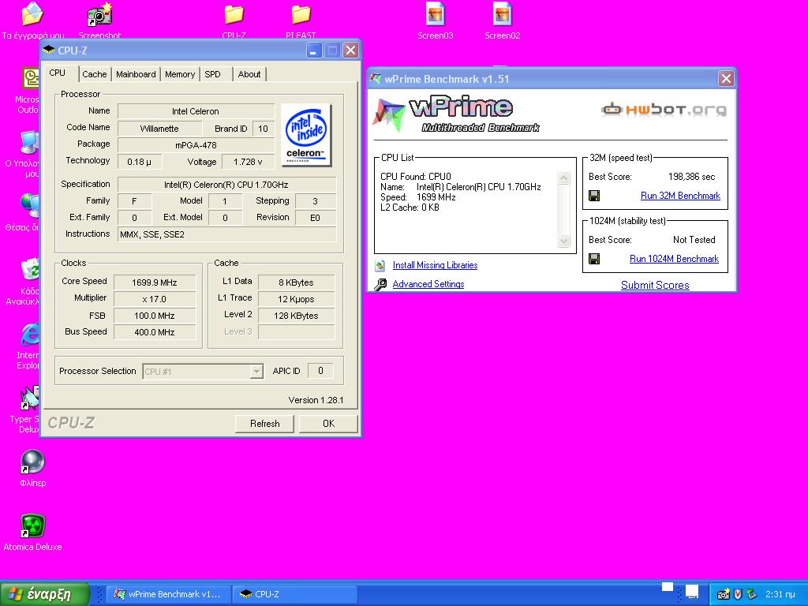
Task: Click floppy save icon for 32M score
Action: tap(594, 196)
